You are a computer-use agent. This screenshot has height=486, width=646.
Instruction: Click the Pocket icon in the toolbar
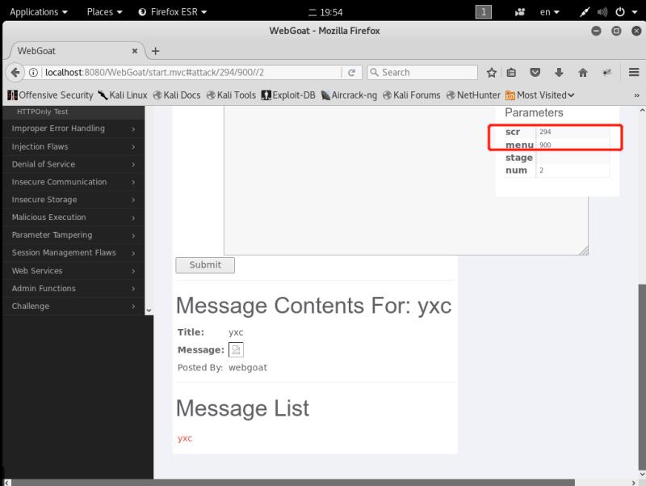[x=535, y=73]
